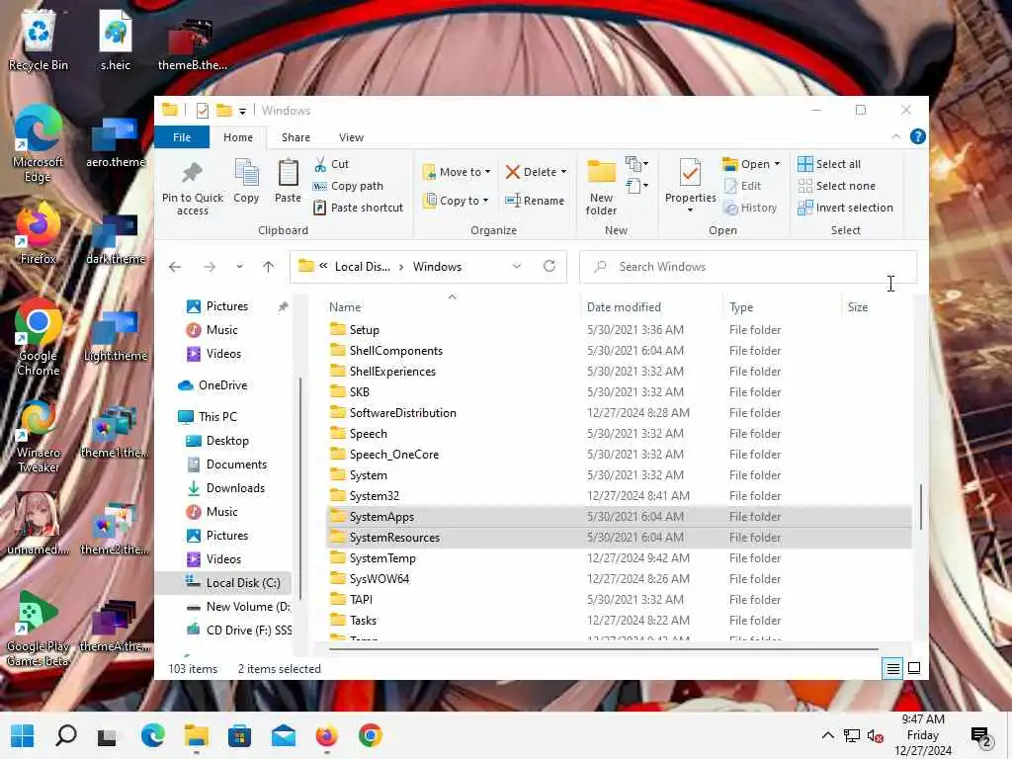
Task: Click the Search Windows field
Action: click(x=748, y=267)
